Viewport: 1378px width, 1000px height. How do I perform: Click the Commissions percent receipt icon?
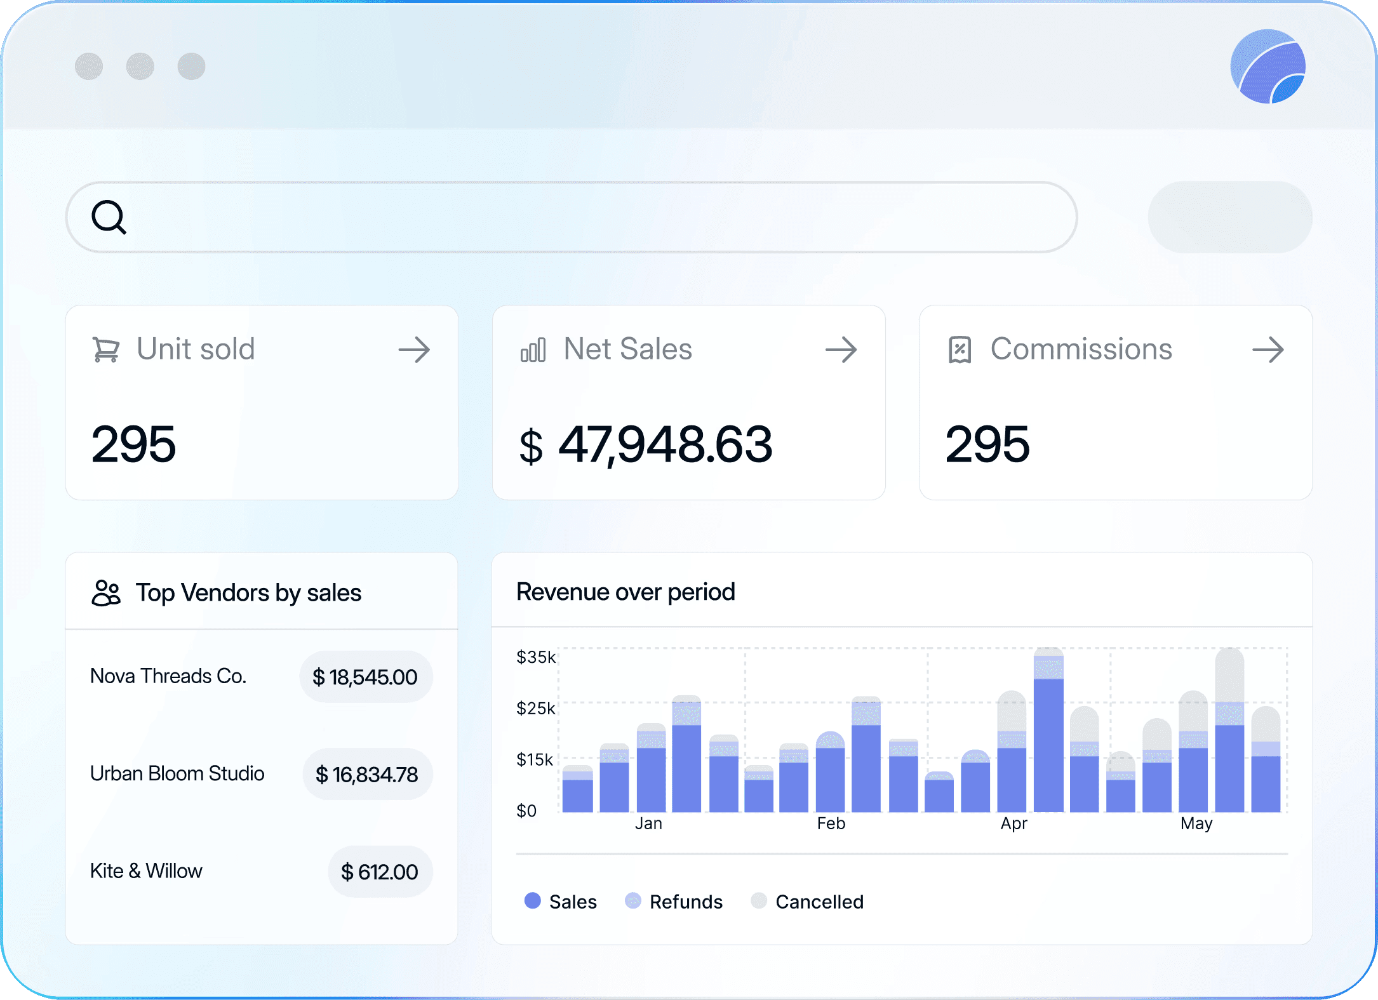960,350
